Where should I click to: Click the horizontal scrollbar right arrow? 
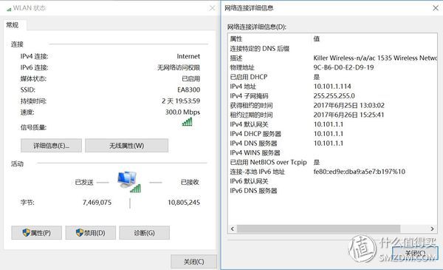click(x=432, y=229)
